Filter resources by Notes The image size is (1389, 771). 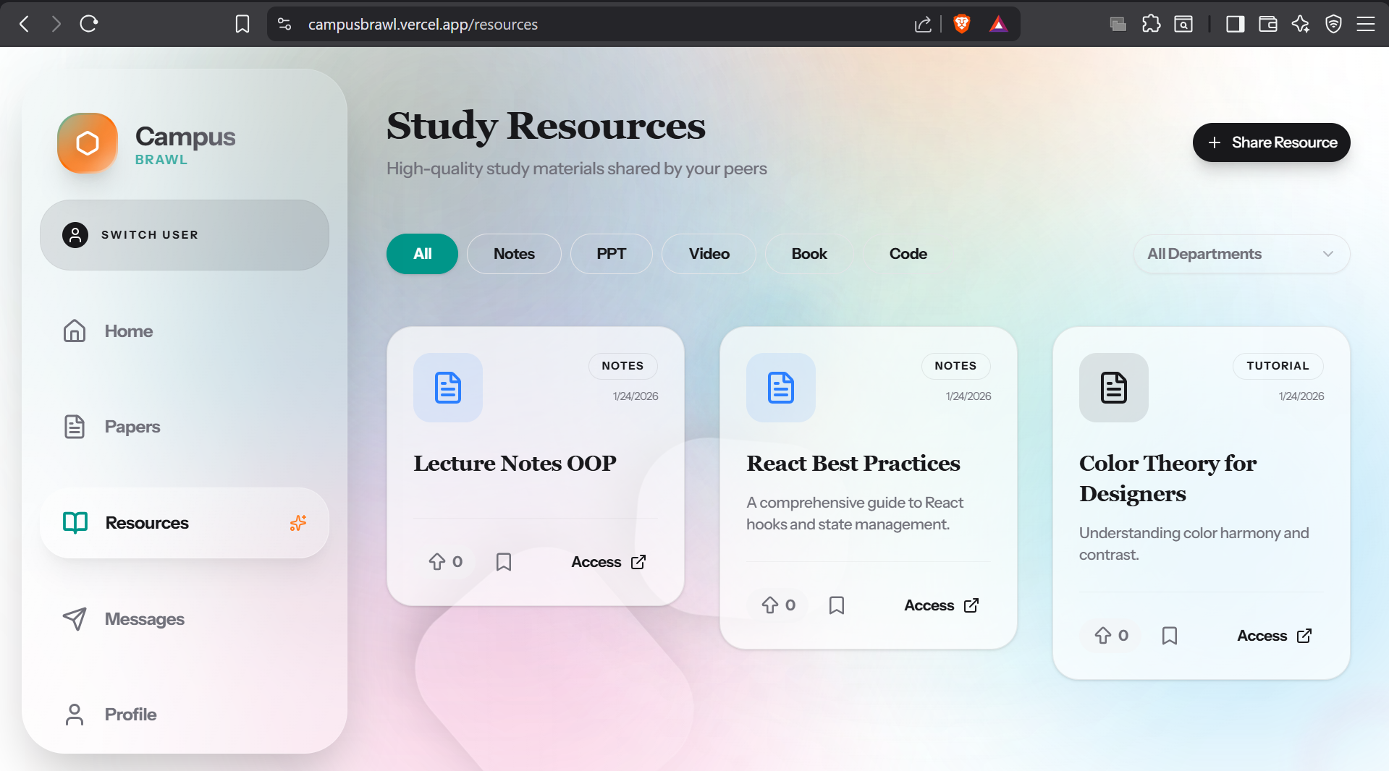pos(514,254)
